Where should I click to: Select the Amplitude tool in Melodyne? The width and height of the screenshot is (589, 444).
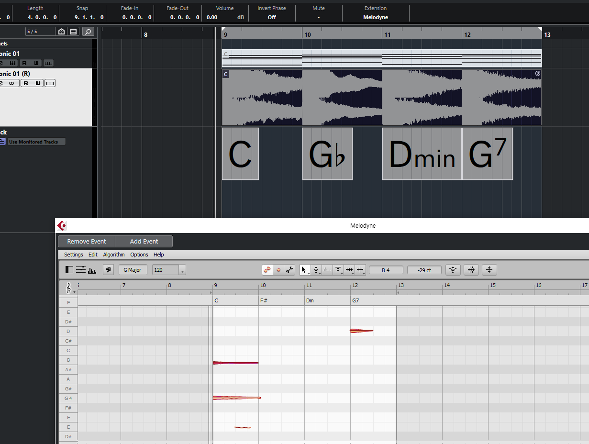tap(338, 270)
